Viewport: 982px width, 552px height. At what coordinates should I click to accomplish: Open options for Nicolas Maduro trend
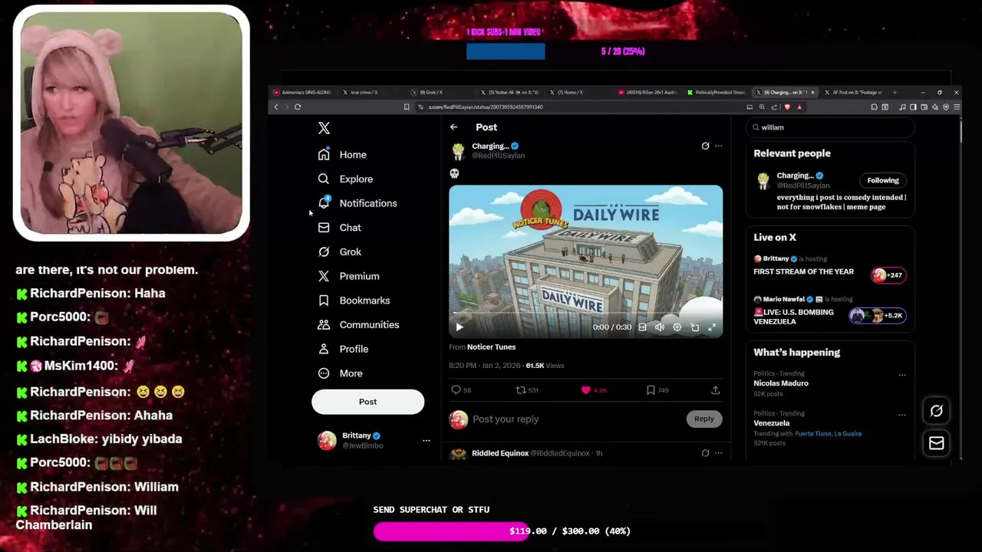(902, 375)
